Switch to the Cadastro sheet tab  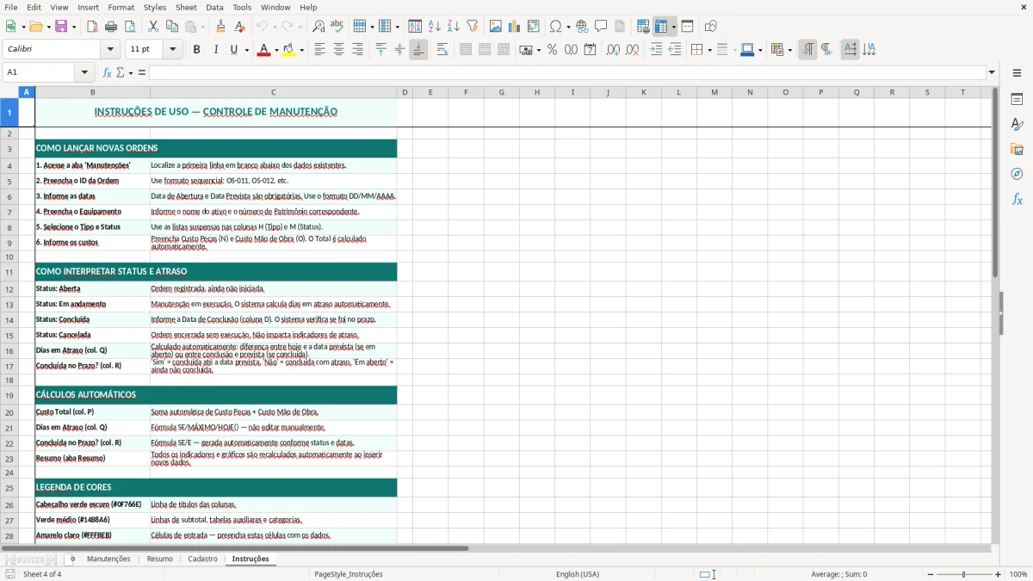pos(203,559)
